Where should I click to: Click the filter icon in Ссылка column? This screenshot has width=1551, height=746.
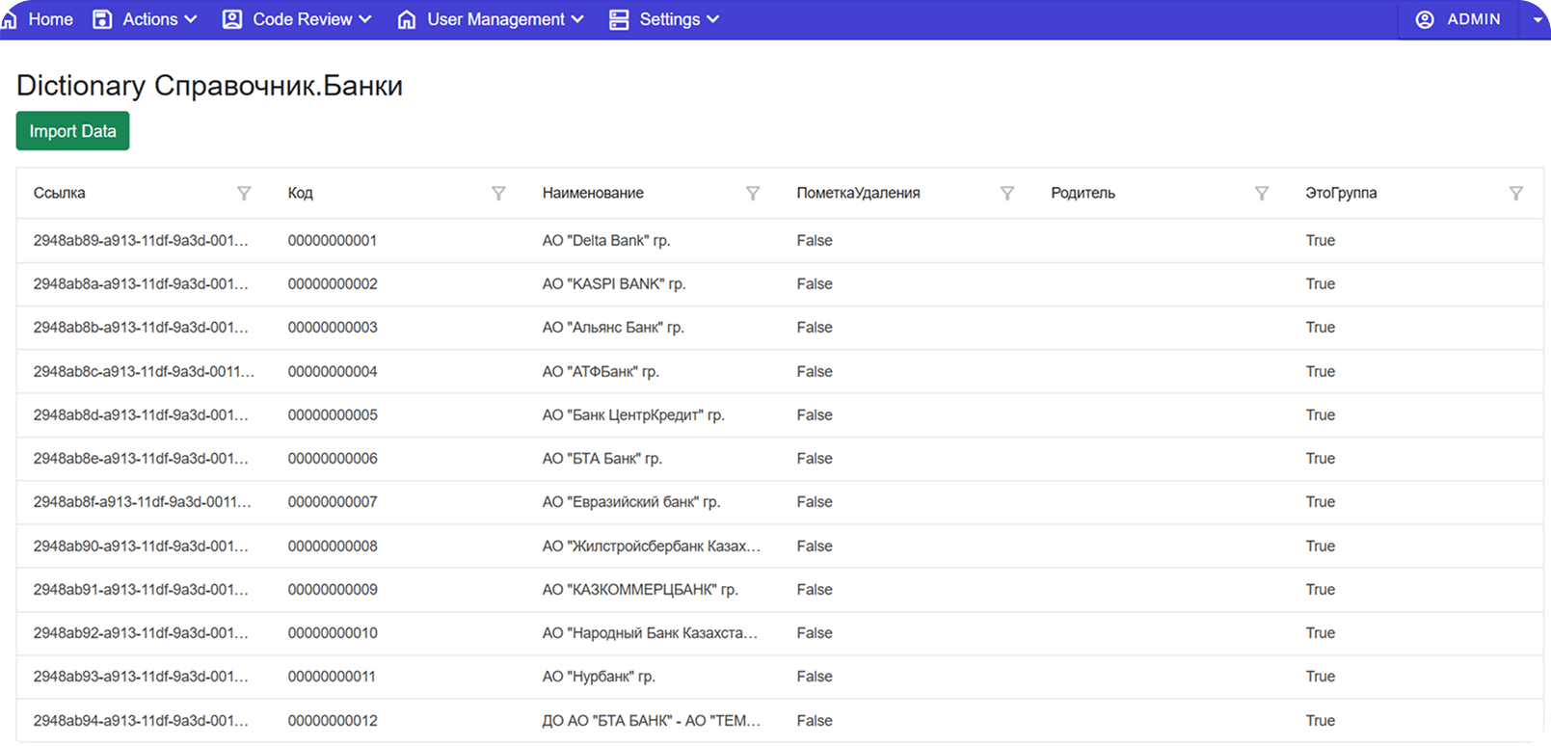click(x=244, y=194)
